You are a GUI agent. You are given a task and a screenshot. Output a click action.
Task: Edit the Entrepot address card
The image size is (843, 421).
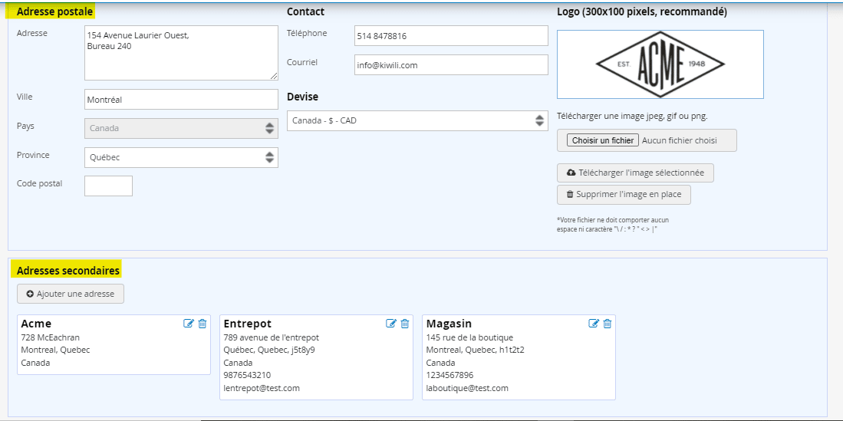(391, 323)
